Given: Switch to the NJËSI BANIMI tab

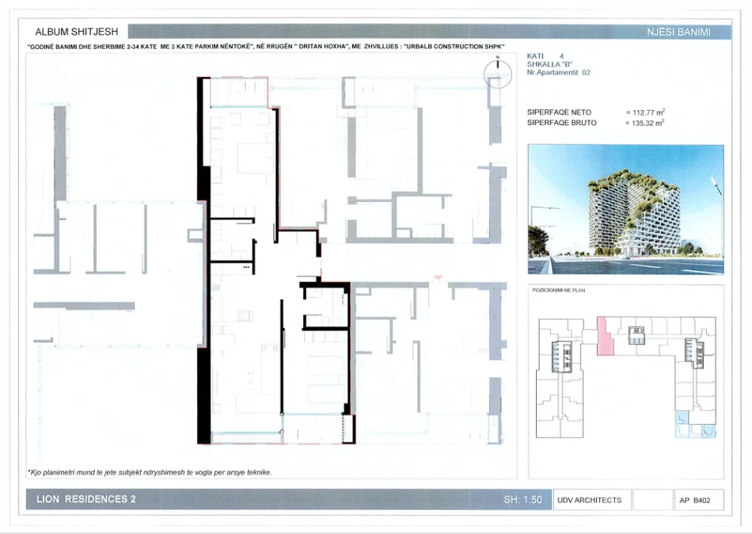Looking at the screenshot, I should click(682, 32).
